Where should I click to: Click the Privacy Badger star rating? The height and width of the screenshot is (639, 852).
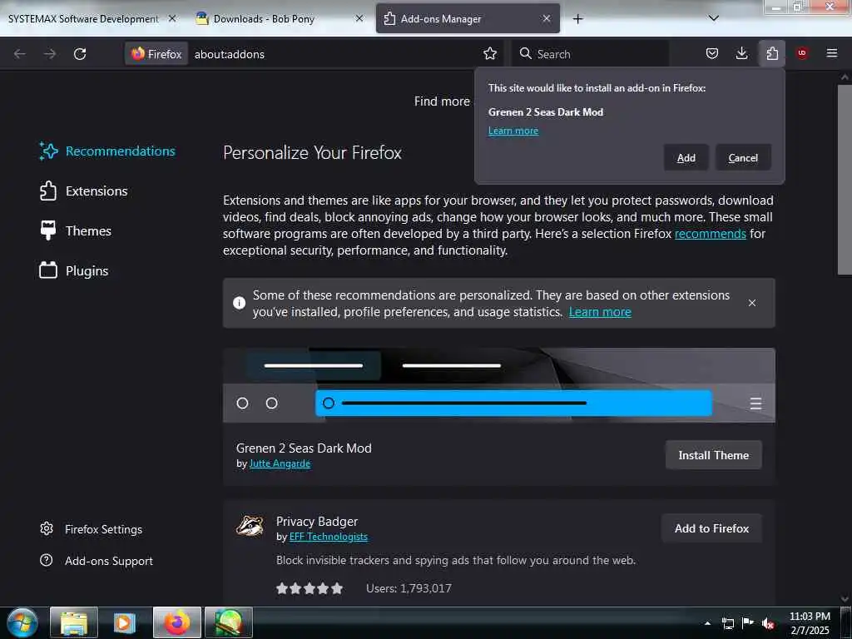(x=310, y=588)
